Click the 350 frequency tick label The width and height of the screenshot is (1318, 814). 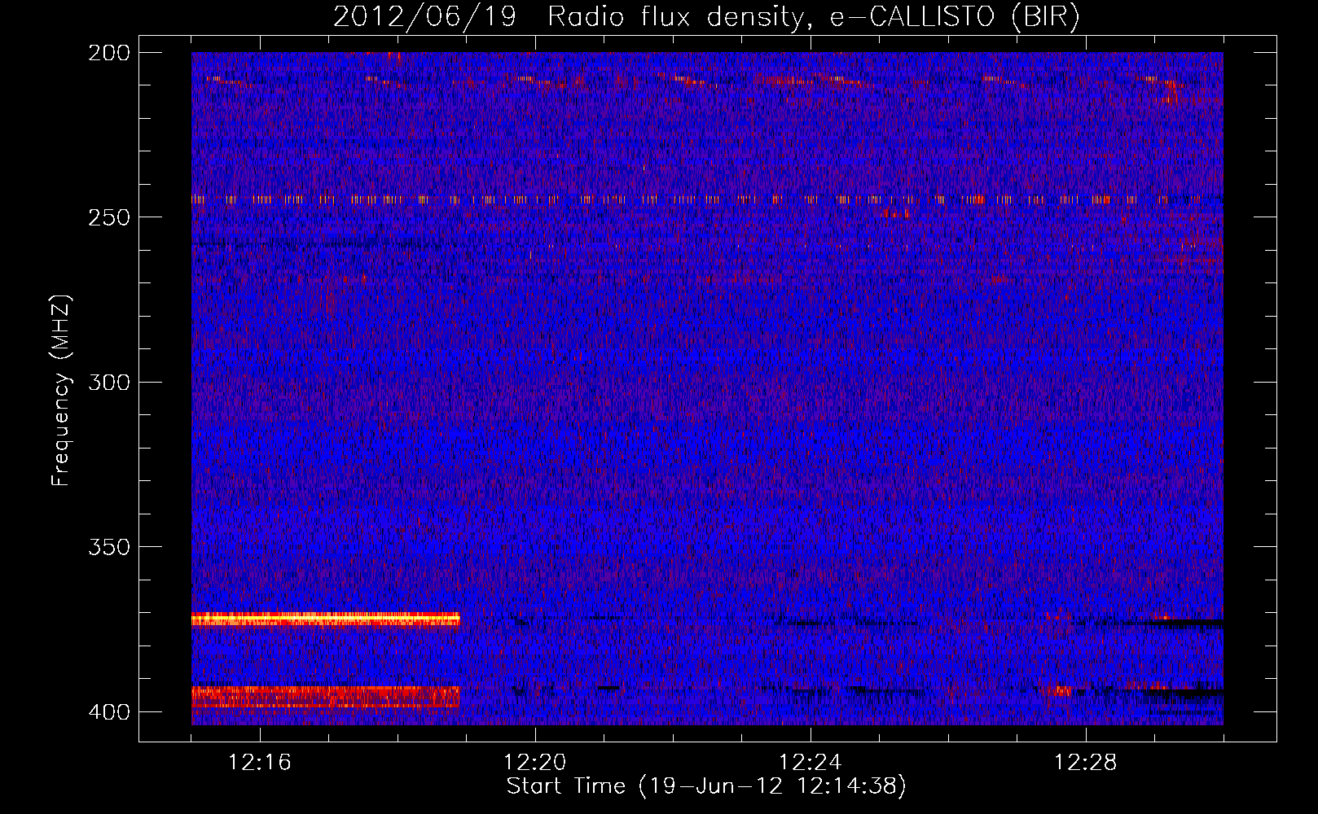tap(108, 547)
